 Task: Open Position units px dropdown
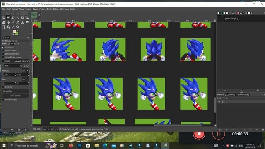25,71
